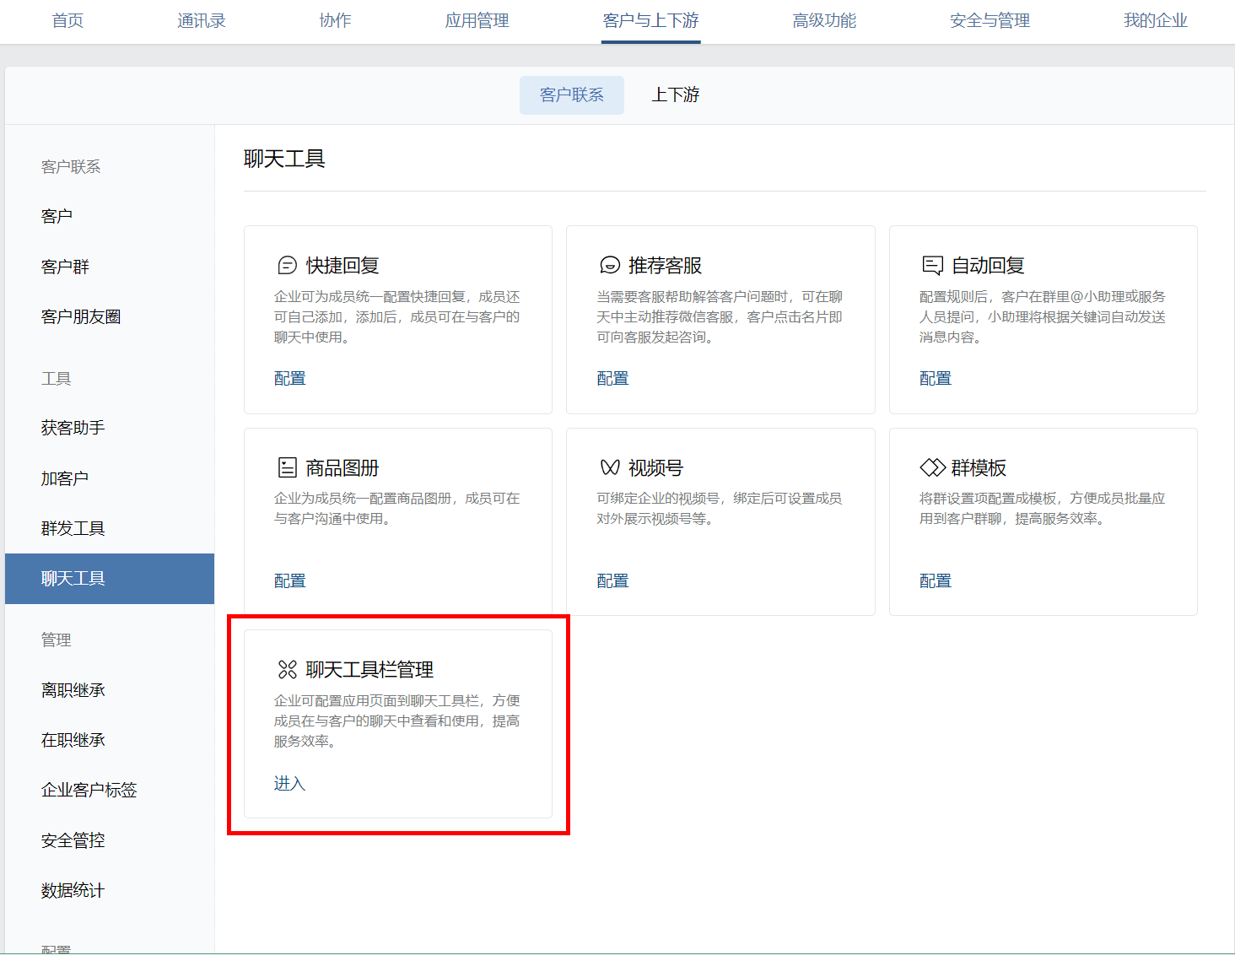Open the 高级功能 tab
The width and height of the screenshot is (1235, 961).
pyautogui.click(x=824, y=21)
